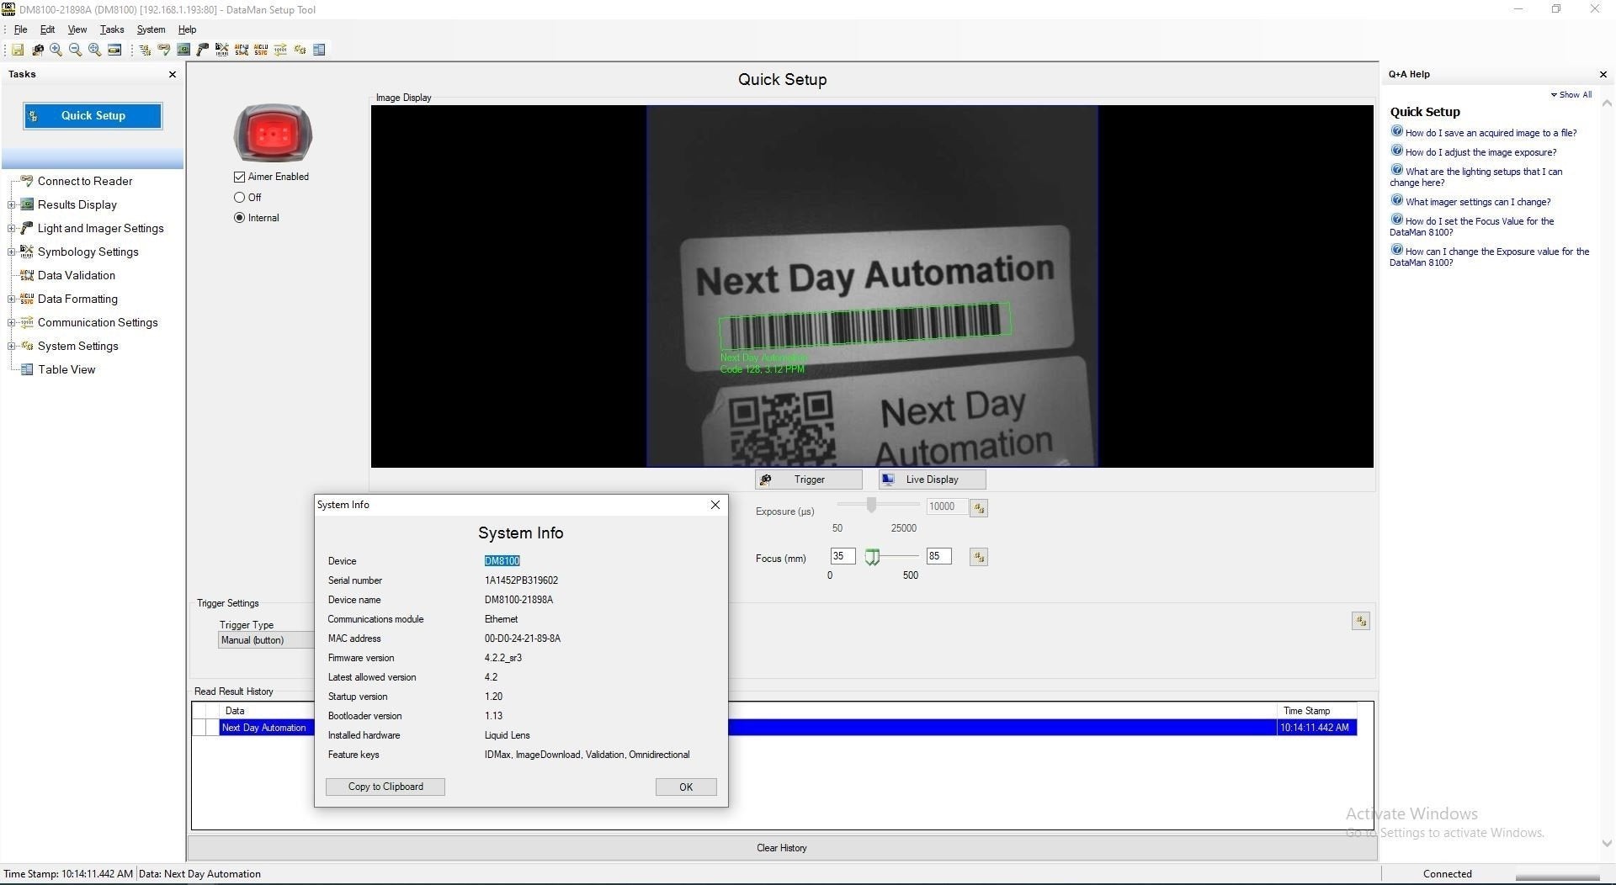Open the System menu in menu bar
This screenshot has width=1616, height=885.
pyautogui.click(x=151, y=29)
